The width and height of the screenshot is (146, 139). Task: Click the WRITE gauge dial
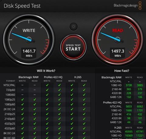click(x=29, y=40)
